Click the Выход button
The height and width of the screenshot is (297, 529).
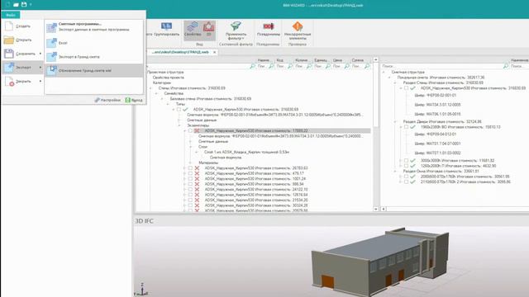coord(134,100)
